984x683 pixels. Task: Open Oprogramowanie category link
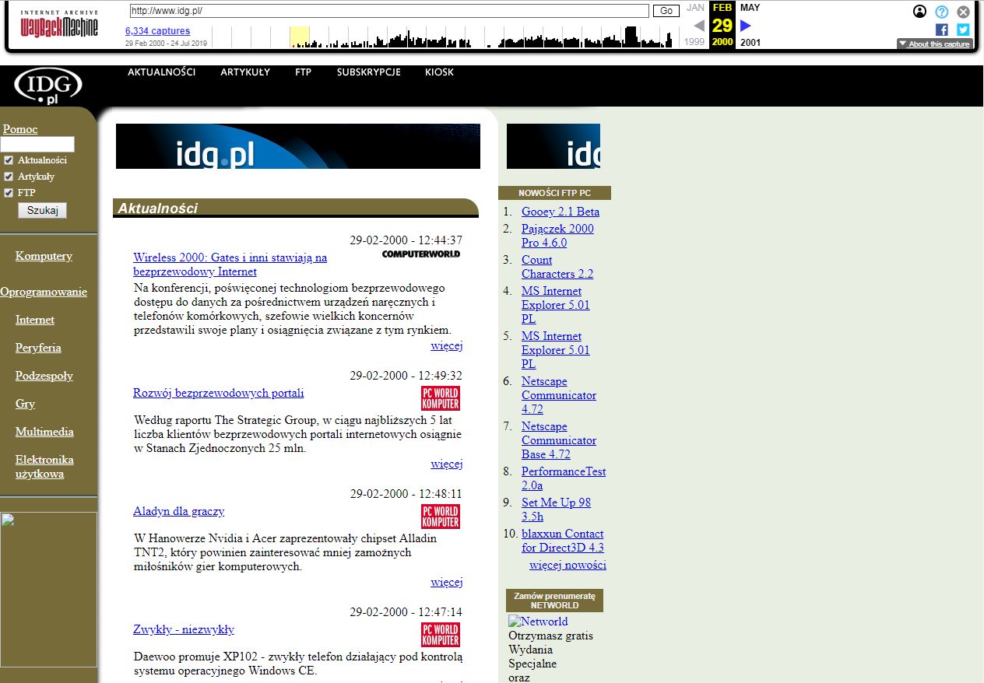point(44,292)
